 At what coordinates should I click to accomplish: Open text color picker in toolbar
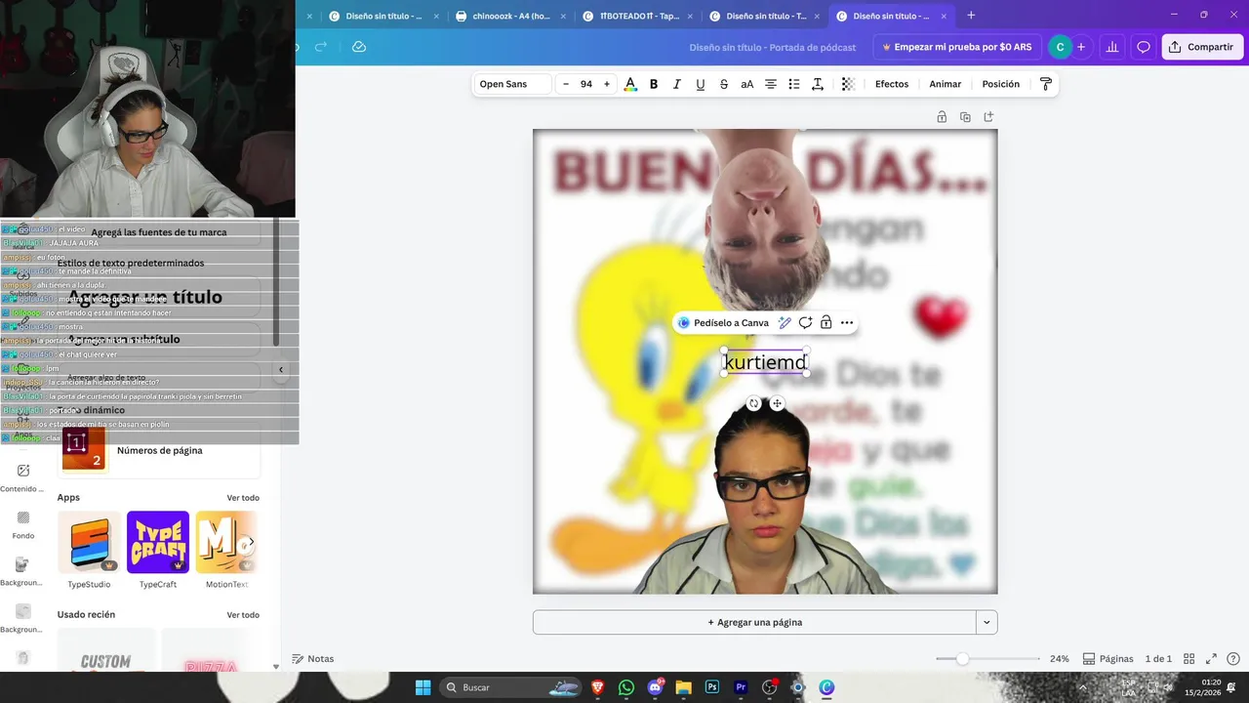630,84
